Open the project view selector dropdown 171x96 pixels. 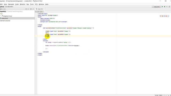(3, 9)
